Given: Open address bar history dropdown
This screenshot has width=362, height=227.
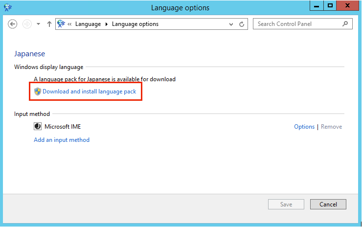Looking at the screenshot, I should click(x=231, y=24).
